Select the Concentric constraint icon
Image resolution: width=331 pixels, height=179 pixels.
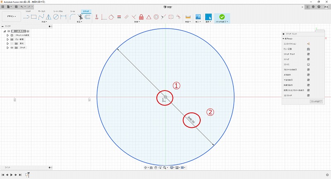[156, 17]
